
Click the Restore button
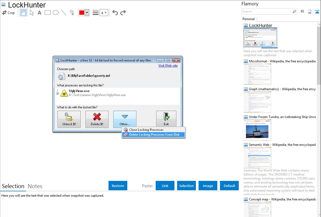coord(118,186)
